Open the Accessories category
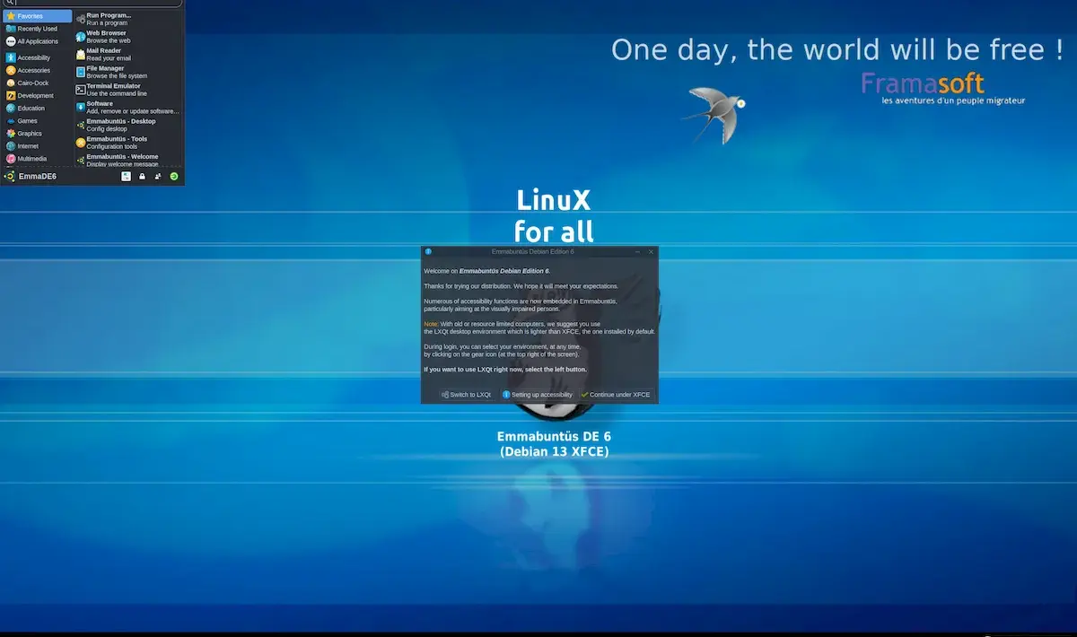Image resolution: width=1077 pixels, height=637 pixels. pos(38,70)
